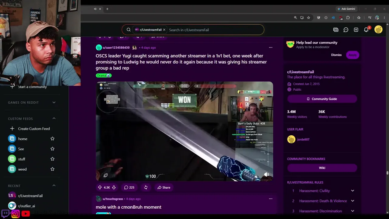389x219 pixels.
Task: Play the Yugi post video thumbnail
Action: [x=184, y=131]
